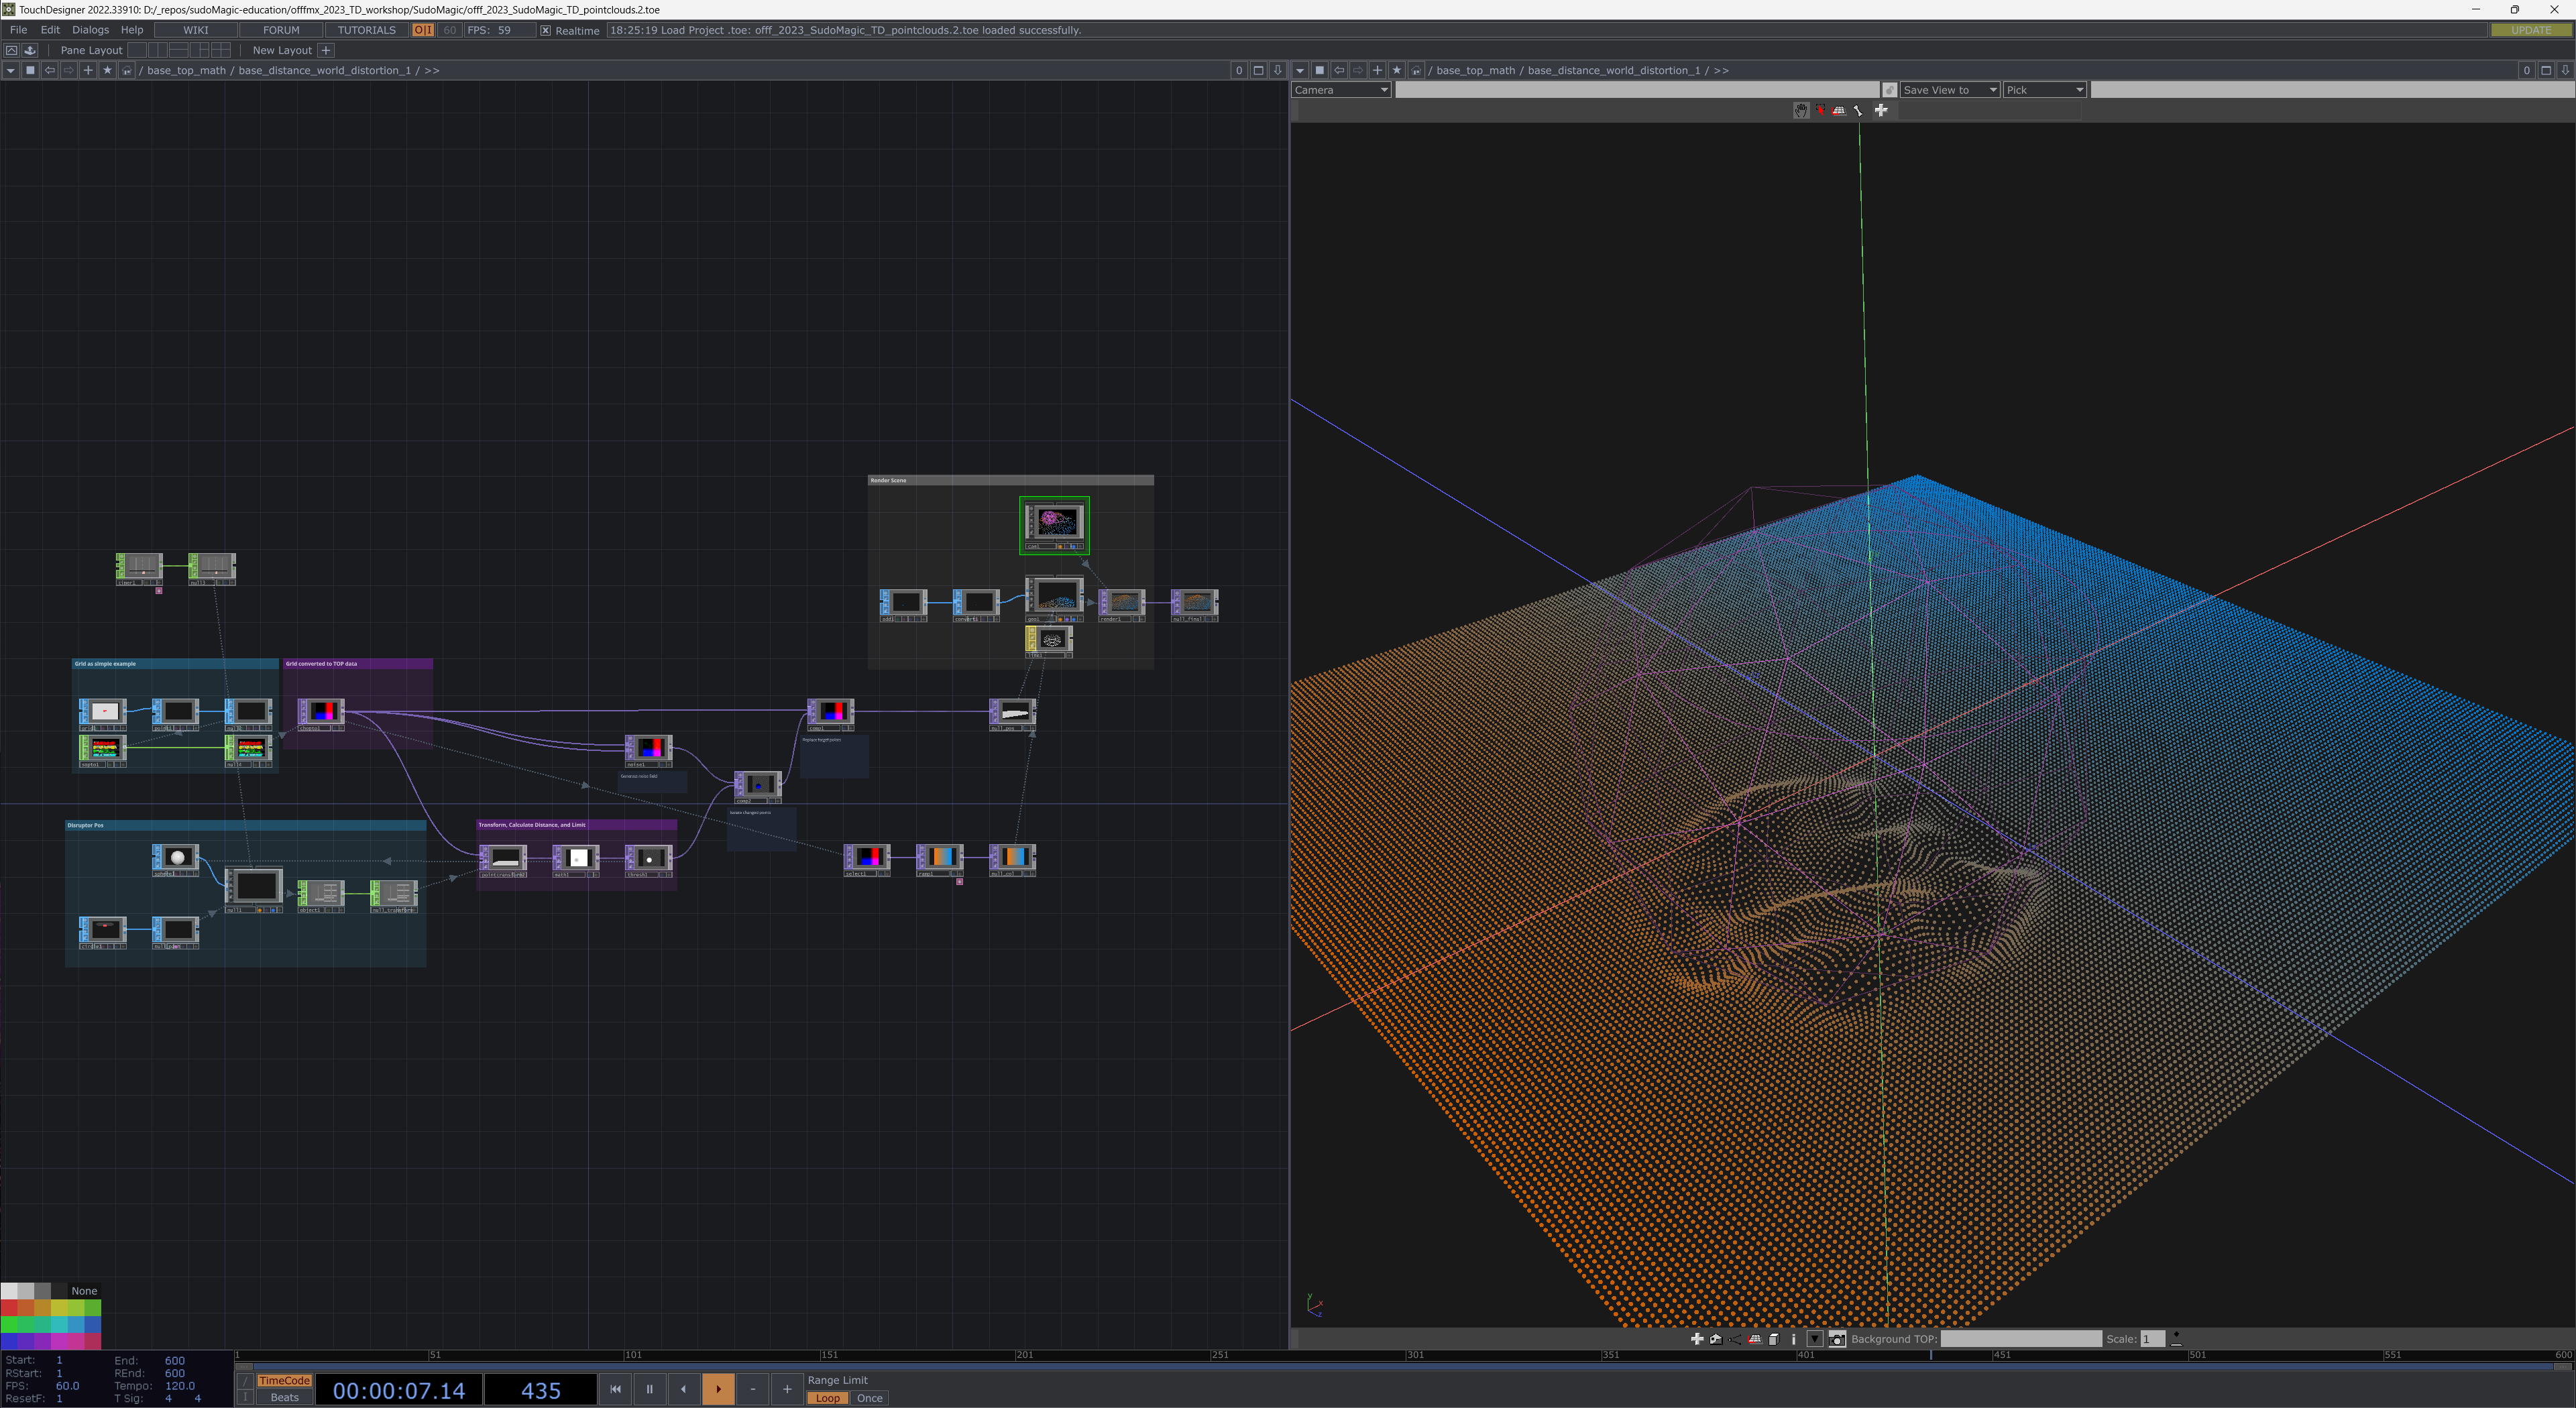This screenshot has height=1408, width=2576.
Task: Toggle the orange O|I power button
Action: 423,30
